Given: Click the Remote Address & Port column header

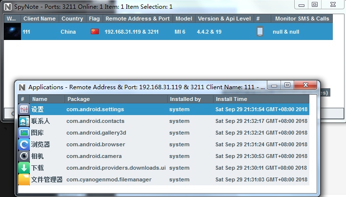Looking at the screenshot, I should 138,19.
